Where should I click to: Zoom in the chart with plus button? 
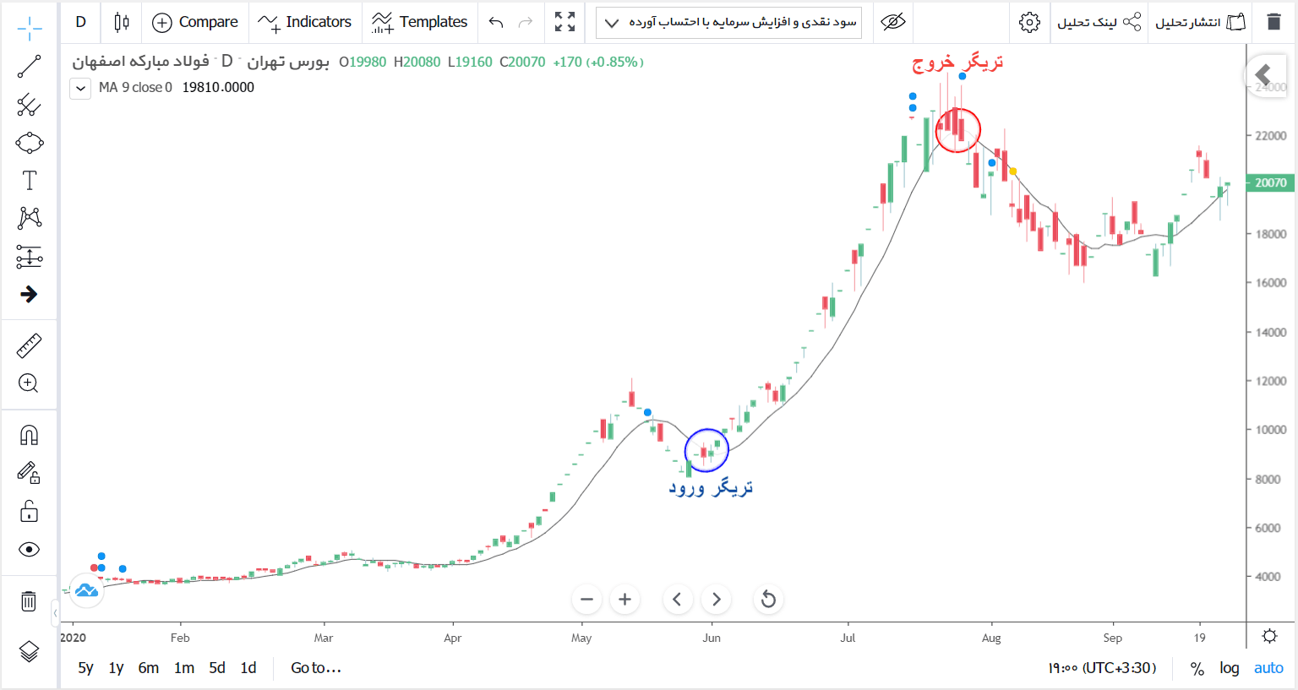[x=624, y=600]
